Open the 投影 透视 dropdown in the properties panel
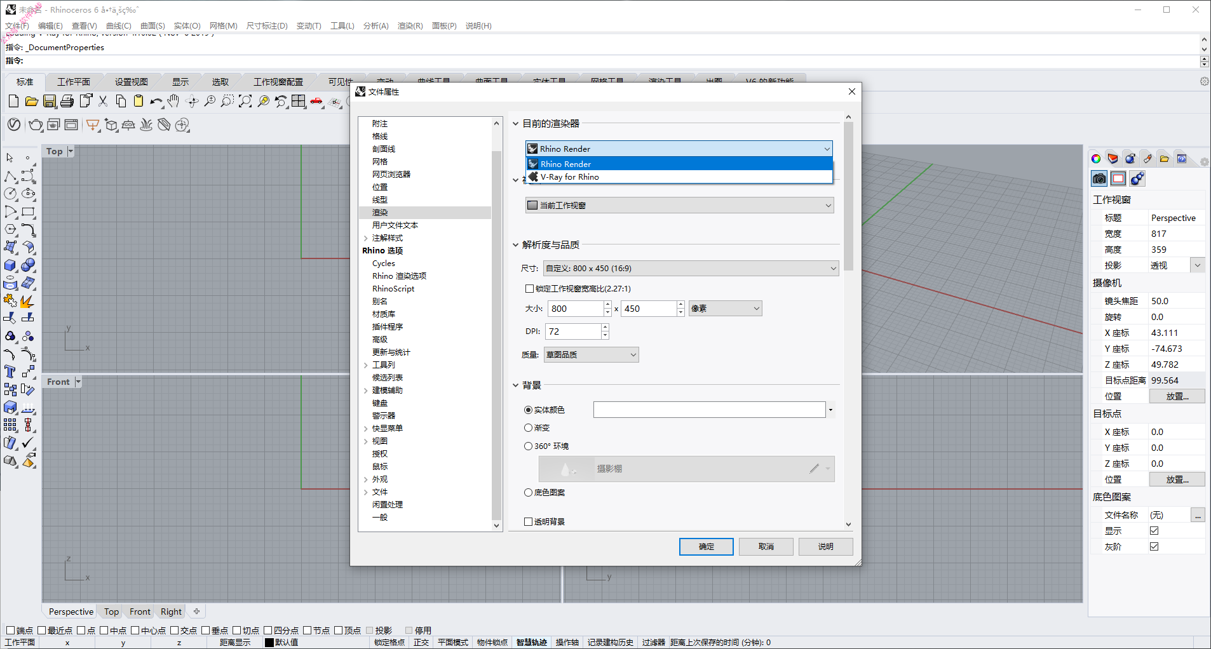Image resolution: width=1211 pixels, height=649 pixels. (x=1198, y=265)
